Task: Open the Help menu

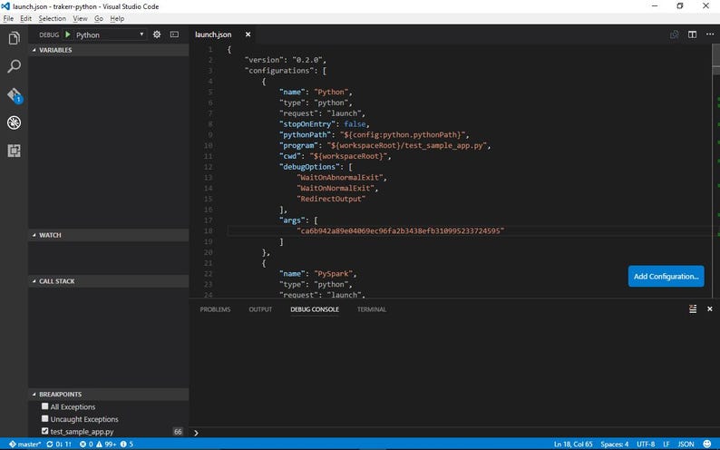Action: [x=117, y=18]
